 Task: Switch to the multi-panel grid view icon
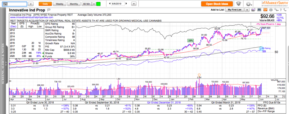pyautogui.click(x=259, y=10)
